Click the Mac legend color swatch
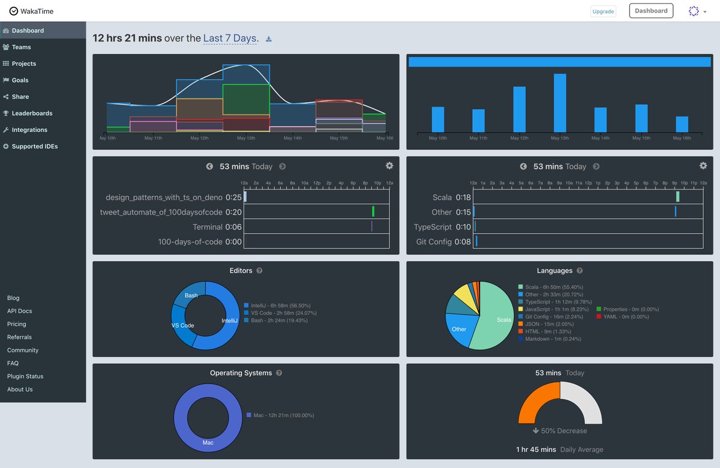 [249, 415]
